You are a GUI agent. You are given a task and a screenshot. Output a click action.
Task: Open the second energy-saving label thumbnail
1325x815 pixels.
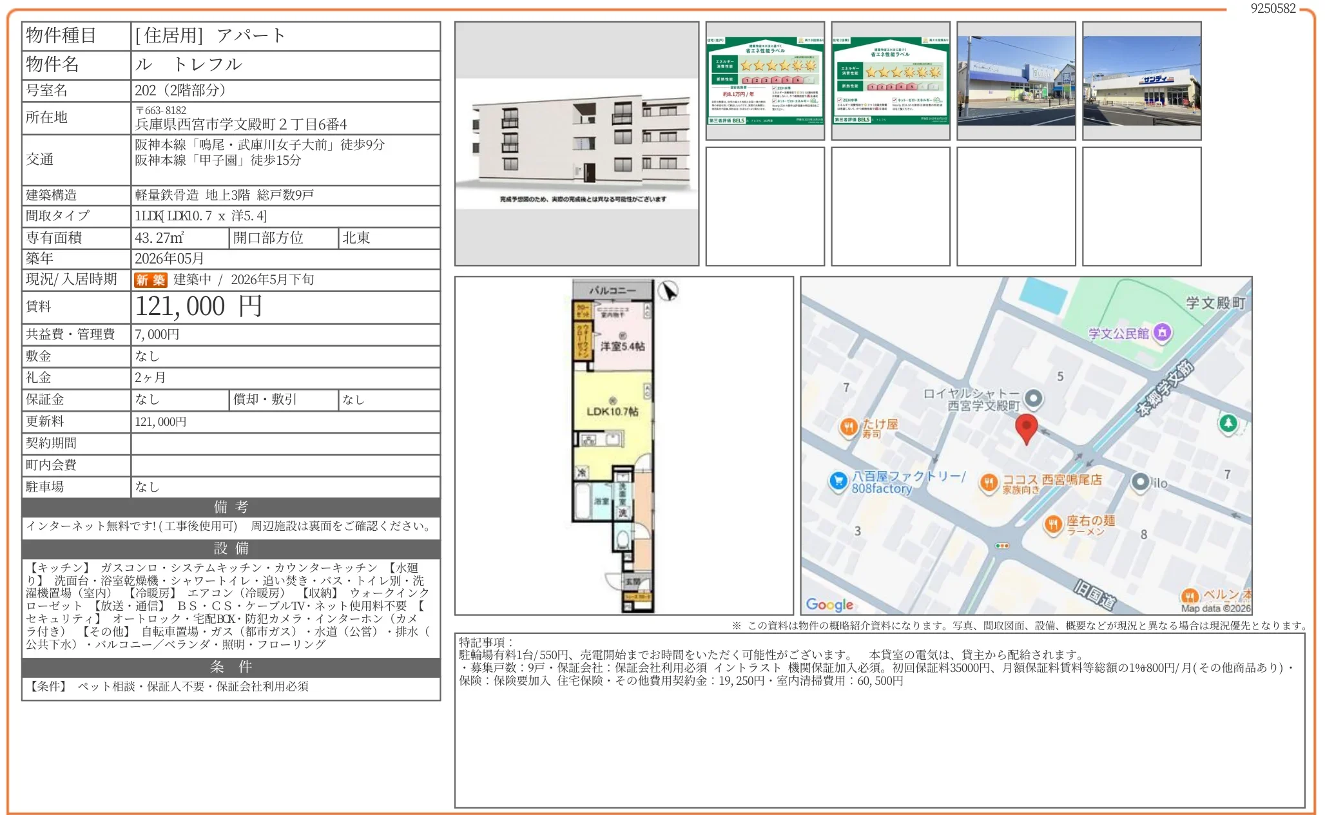point(890,81)
